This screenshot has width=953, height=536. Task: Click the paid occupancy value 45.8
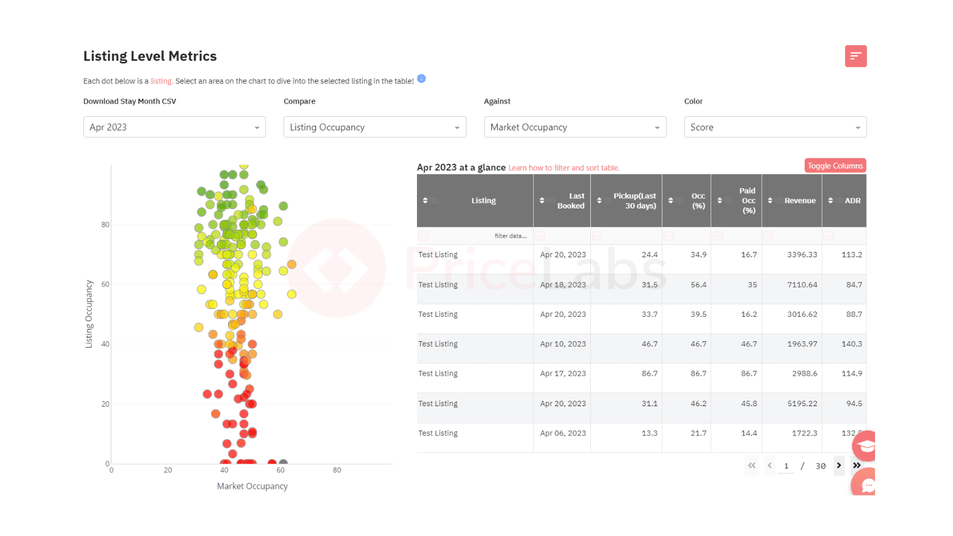point(749,403)
